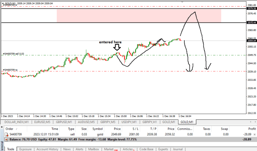Viewport: 257px width, 151px height.
Task: Switch to DOLLAR_INDX,M1 chart tab
Action: click(x=16, y=122)
